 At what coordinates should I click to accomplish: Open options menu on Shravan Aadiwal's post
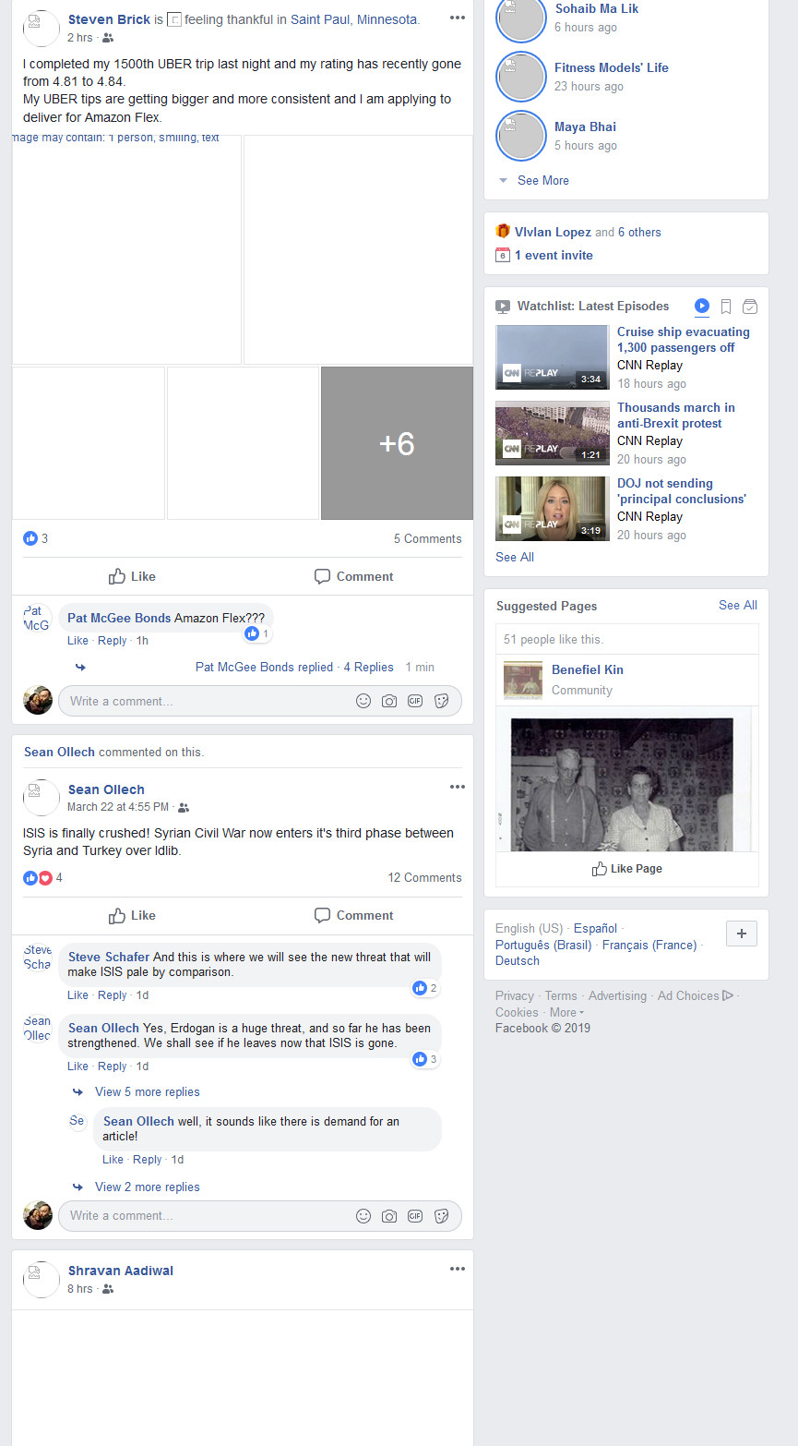coord(458,1269)
